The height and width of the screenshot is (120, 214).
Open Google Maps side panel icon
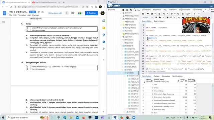point(104,49)
